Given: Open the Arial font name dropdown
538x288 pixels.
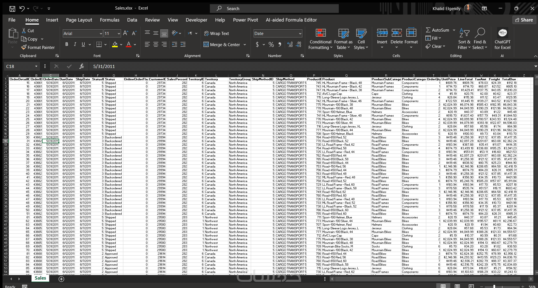Looking at the screenshot, I should click(x=101, y=34).
